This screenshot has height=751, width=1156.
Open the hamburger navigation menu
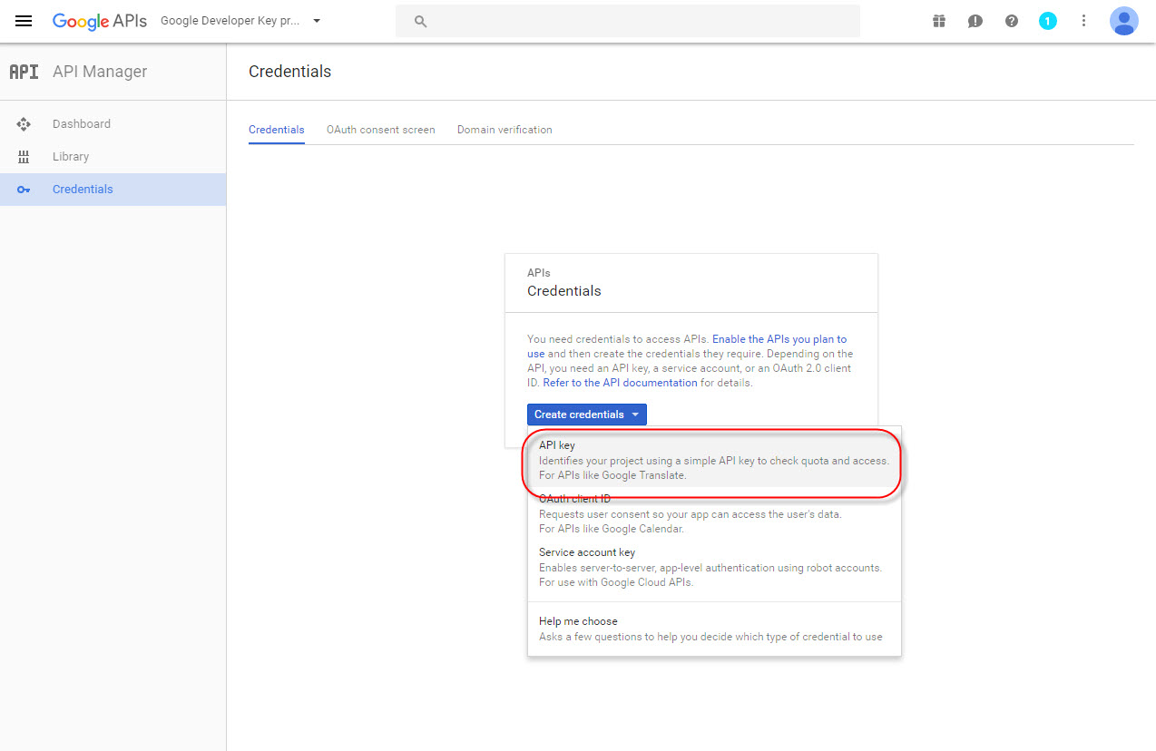tap(24, 21)
